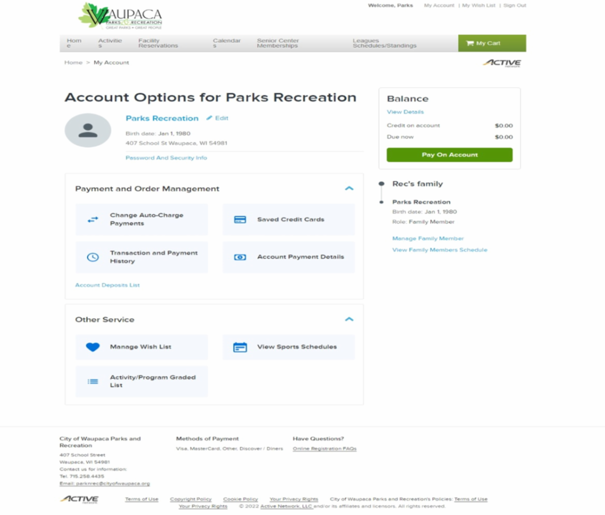This screenshot has width=605, height=515.
Task: Click the Manage Wish List heart icon
Action: pos(93,347)
